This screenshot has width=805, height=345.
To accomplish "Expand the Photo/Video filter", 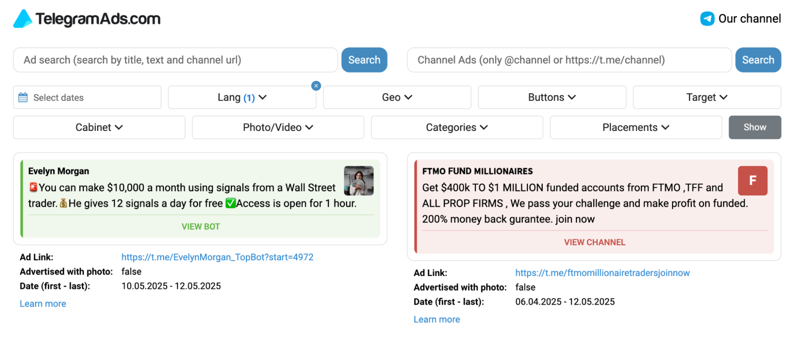I will click(x=278, y=127).
